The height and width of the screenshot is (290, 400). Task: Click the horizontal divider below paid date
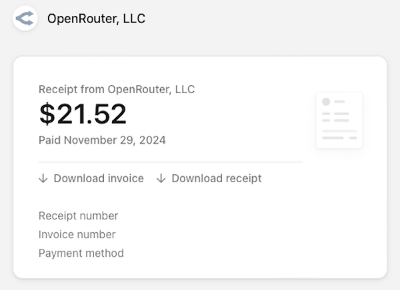(x=170, y=162)
